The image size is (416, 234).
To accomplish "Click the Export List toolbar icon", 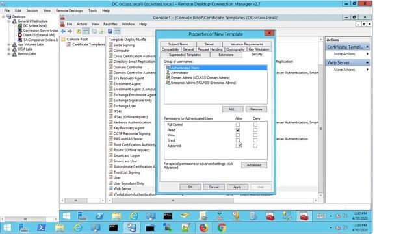I will [101, 31].
